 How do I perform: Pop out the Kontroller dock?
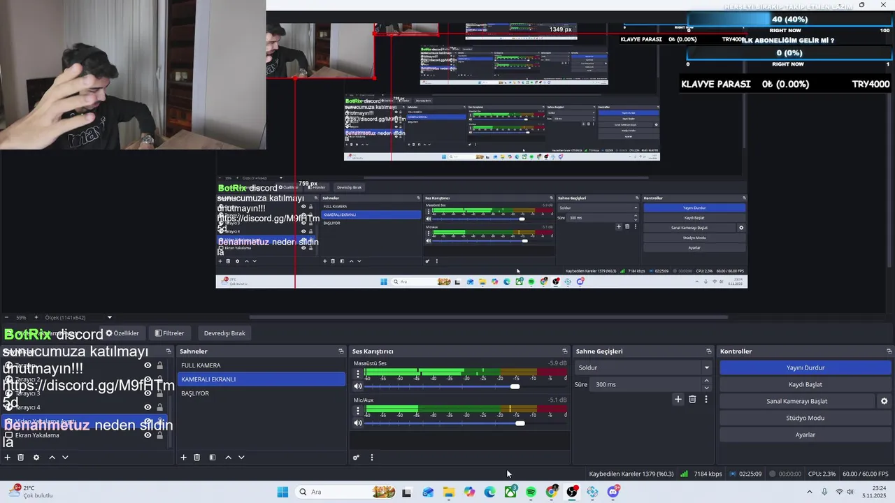click(x=889, y=351)
